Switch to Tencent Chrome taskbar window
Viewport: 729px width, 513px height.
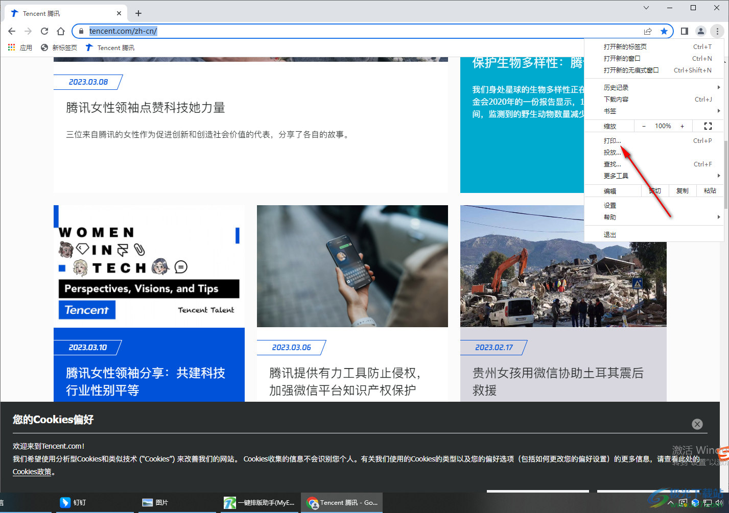(x=342, y=502)
